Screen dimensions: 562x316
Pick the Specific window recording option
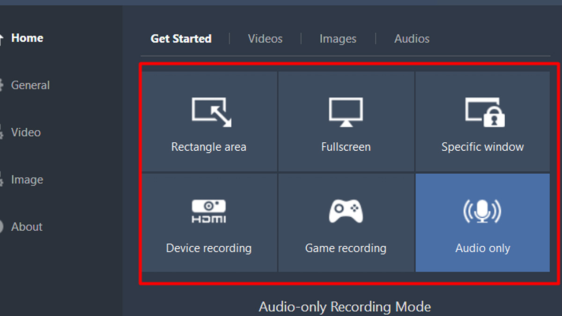pyautogui.click(x=482, y=122)
